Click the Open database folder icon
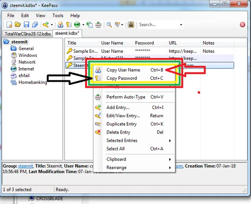 coord(18,24)
